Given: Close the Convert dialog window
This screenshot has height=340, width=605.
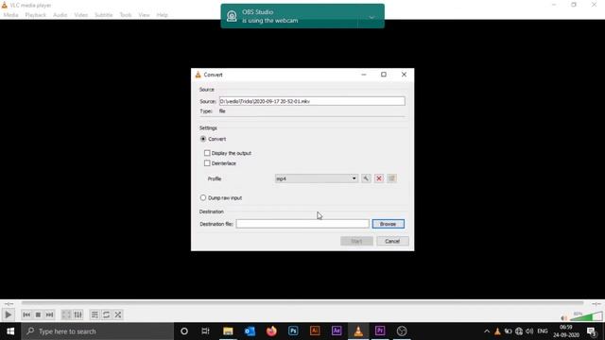Looking at the screenshot, I should [x=404, y=75].
